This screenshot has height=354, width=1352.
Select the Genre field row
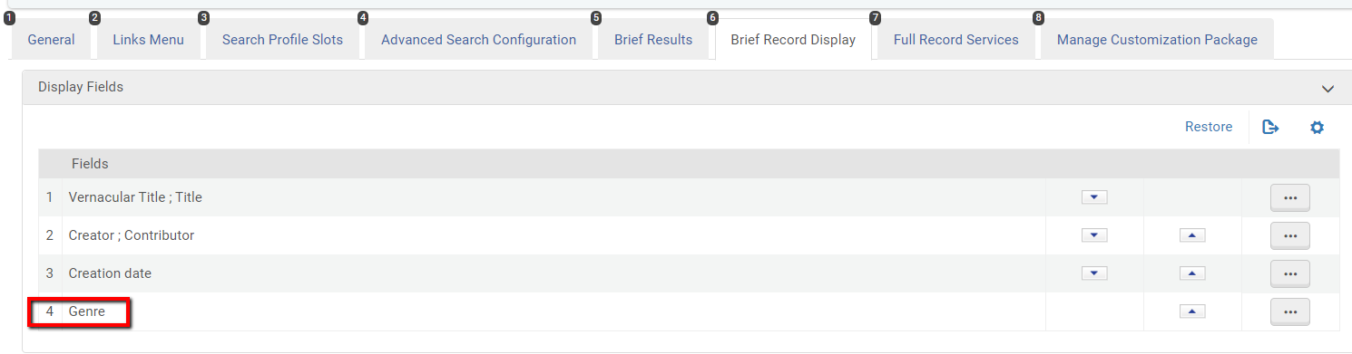pos(689,311)
